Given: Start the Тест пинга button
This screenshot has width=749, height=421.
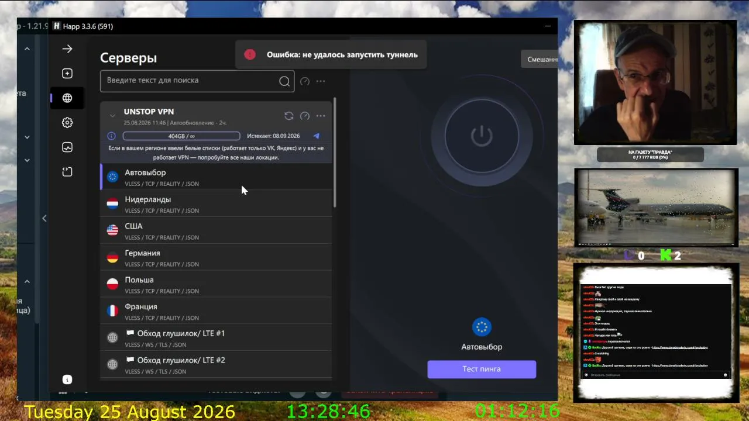Looking at the screenshot, I should (x=482, y=369).
